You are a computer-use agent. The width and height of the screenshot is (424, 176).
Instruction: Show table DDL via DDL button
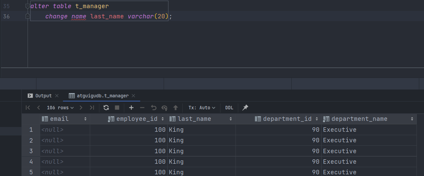(229, 108)
